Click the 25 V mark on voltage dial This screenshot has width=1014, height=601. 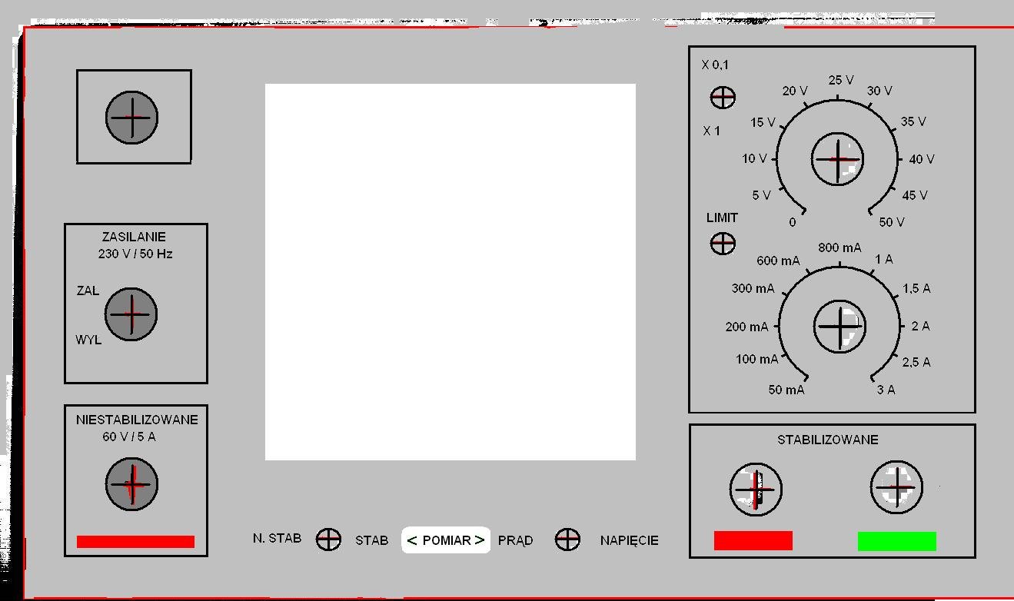(x=840, y=81)
